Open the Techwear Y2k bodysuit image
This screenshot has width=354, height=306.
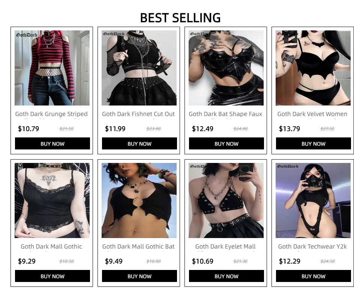[313, 200]
